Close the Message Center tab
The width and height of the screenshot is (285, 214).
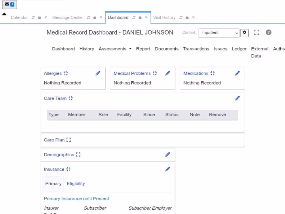tap(101, 17)
